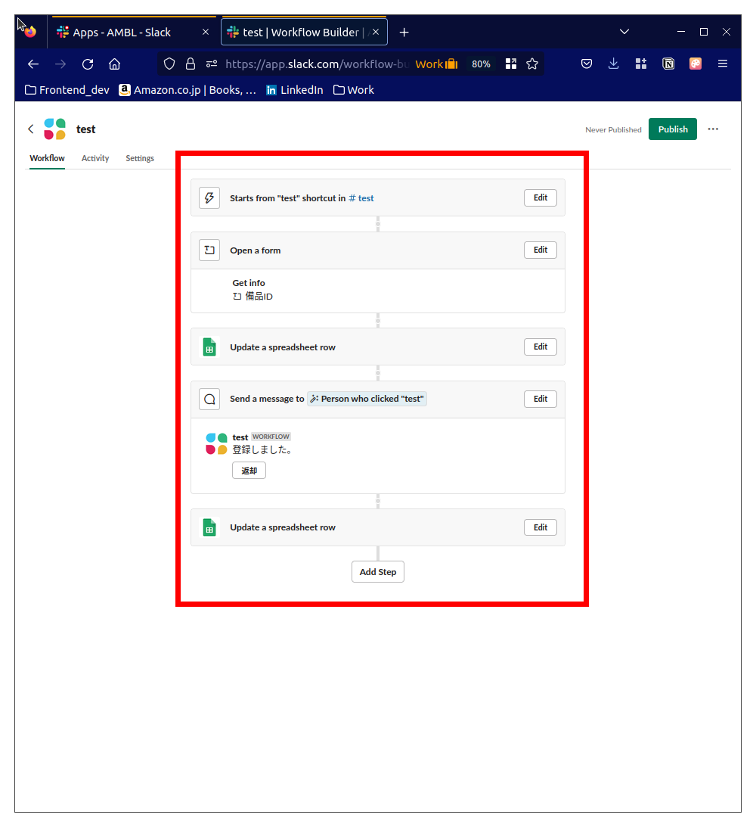Open the overflow menu beside Publish
This screenshot has height=827, width=756.
pyautogui.click(x=713, y=129)
